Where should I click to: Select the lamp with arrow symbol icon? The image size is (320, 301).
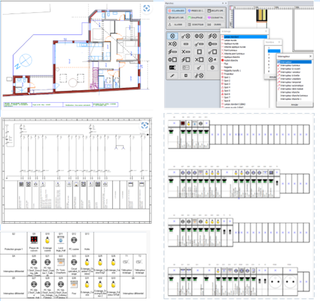pos(213,60)
